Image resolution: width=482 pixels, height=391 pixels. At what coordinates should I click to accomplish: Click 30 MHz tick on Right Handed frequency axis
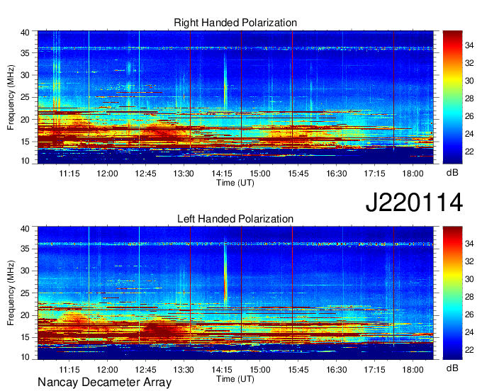(x=25, y=75)
